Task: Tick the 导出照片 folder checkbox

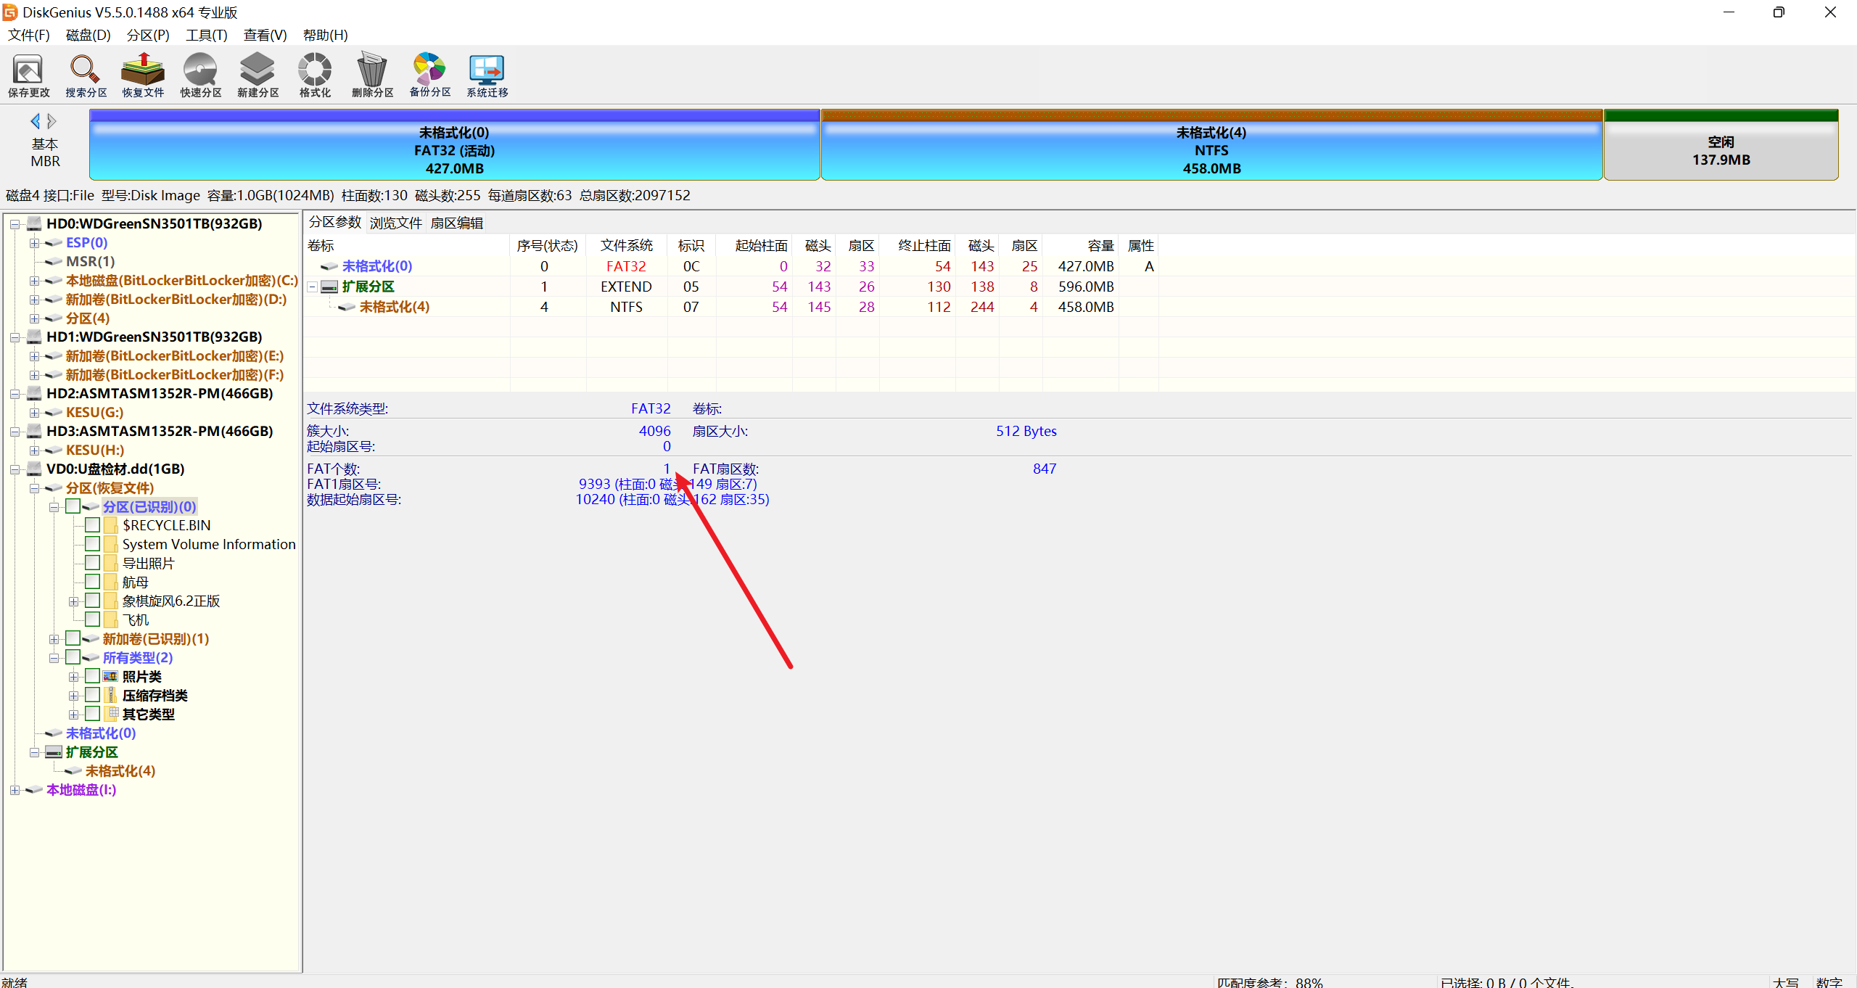Action: click(x=92, y=562)
